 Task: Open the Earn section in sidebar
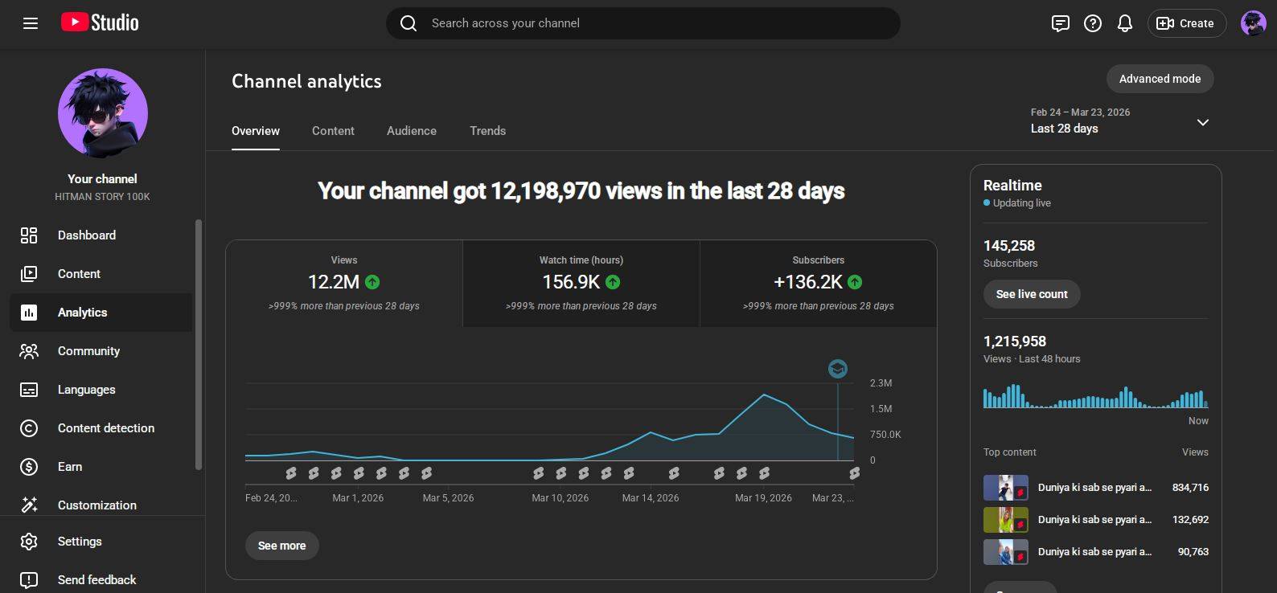coord(70,467)
